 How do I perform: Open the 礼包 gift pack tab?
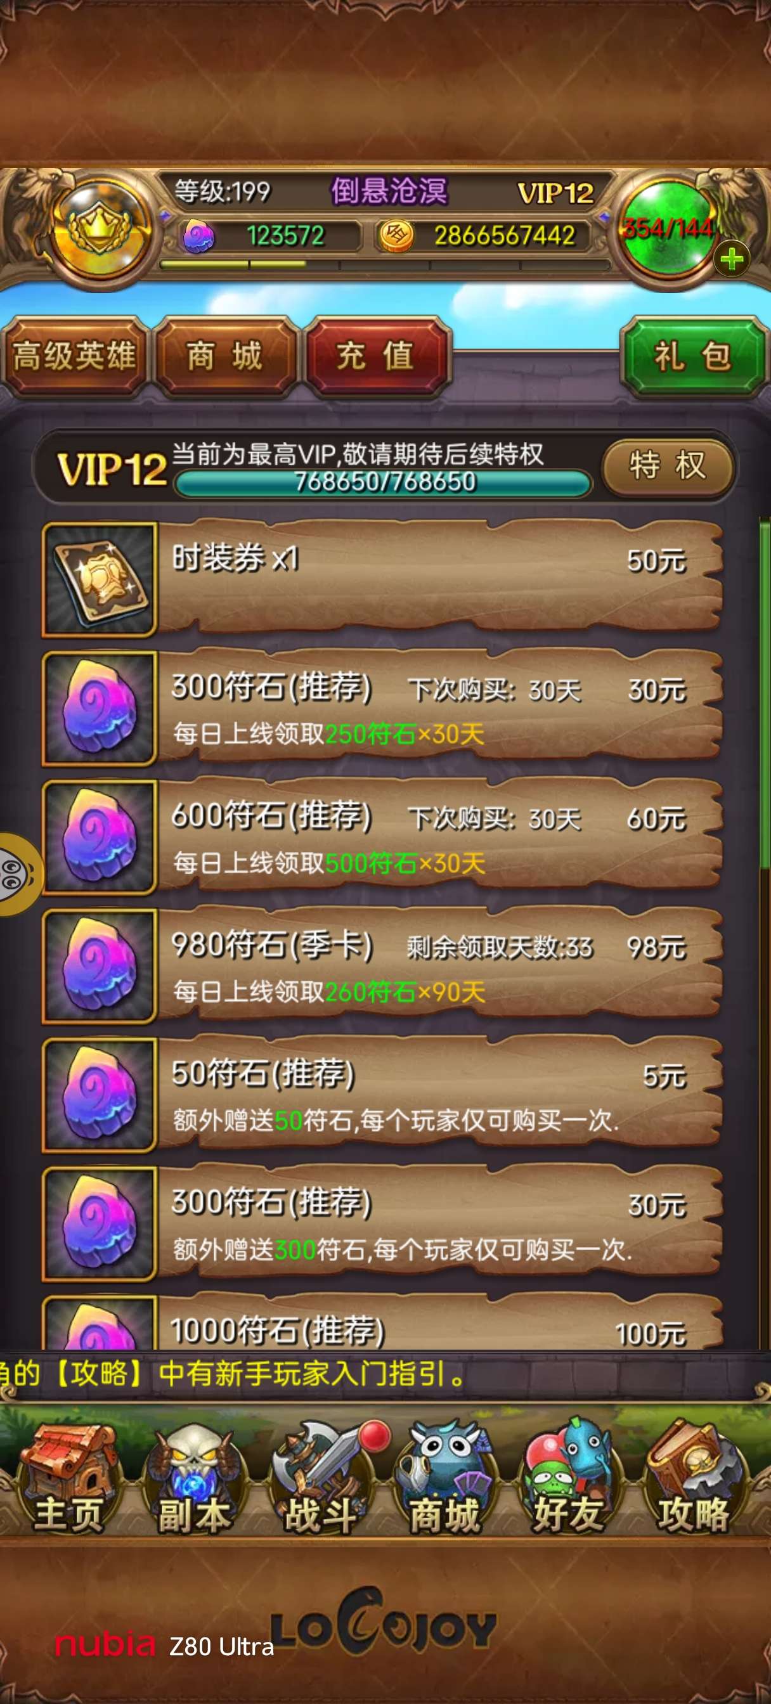(x=693, y=356)
